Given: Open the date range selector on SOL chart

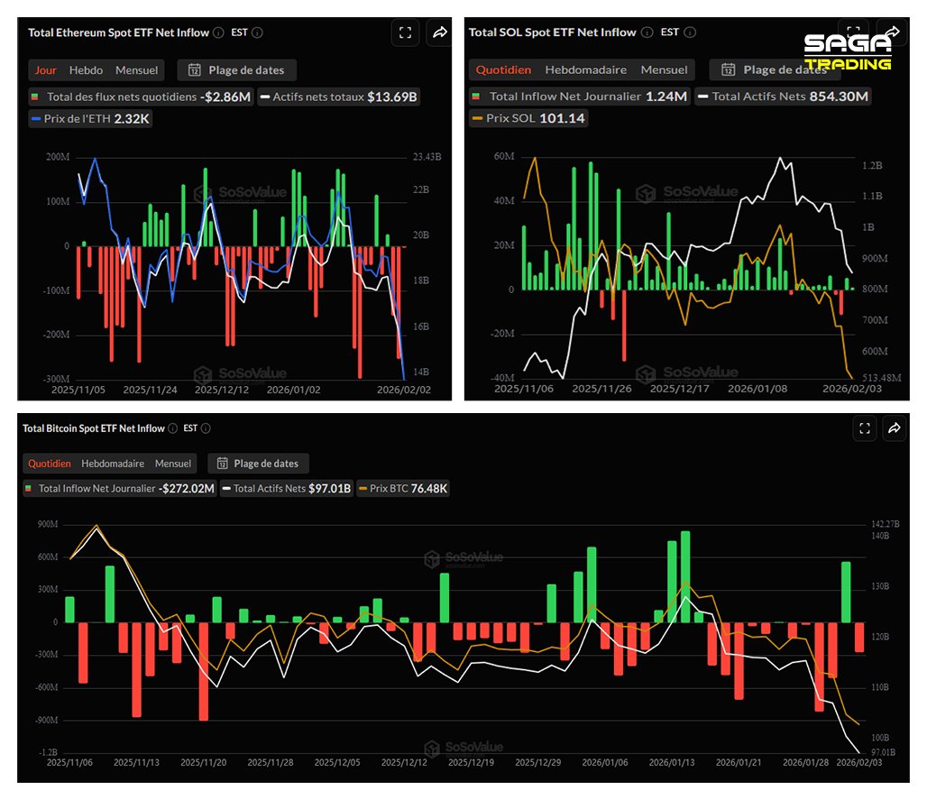Looking at the screenshot, I should (x=771, y=69).
